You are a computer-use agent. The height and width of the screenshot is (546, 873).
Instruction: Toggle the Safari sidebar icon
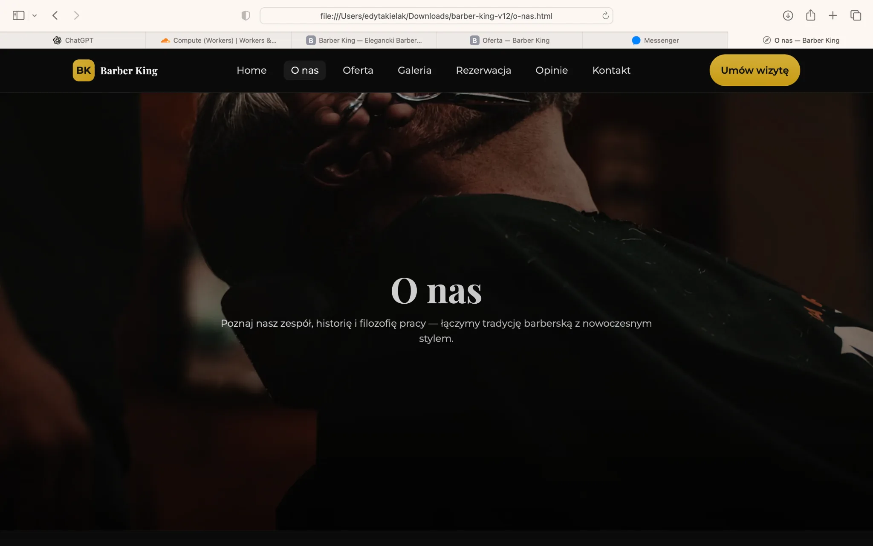point(18,16)
